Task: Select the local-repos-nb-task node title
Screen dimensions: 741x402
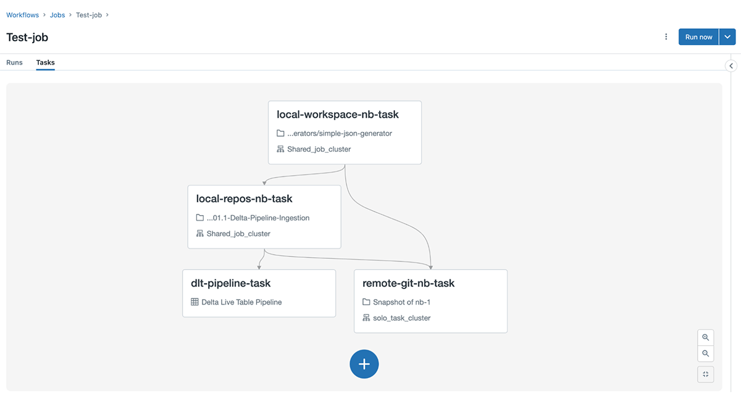Action: 244,199
